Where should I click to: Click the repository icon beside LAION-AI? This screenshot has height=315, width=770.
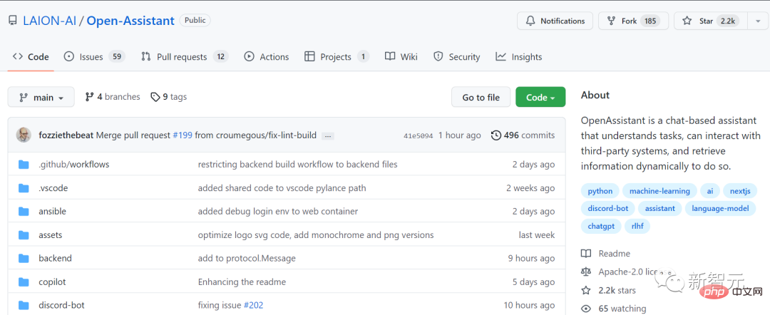click(13, 21)
